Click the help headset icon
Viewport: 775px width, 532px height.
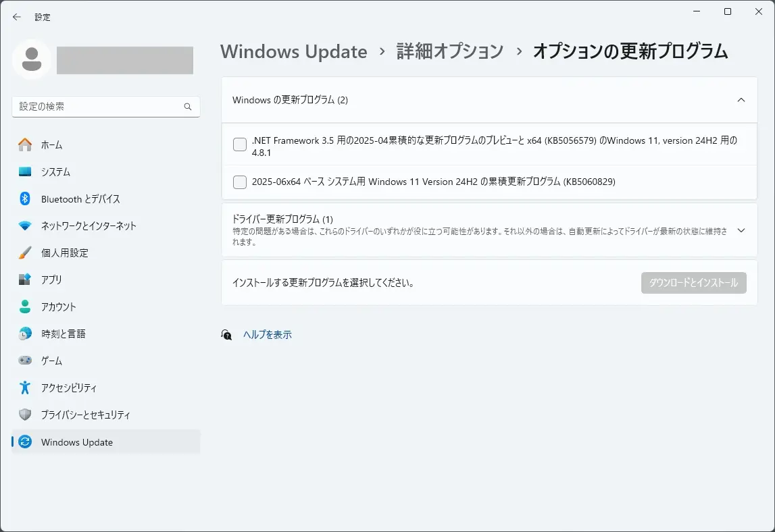(x=226, y=335)
